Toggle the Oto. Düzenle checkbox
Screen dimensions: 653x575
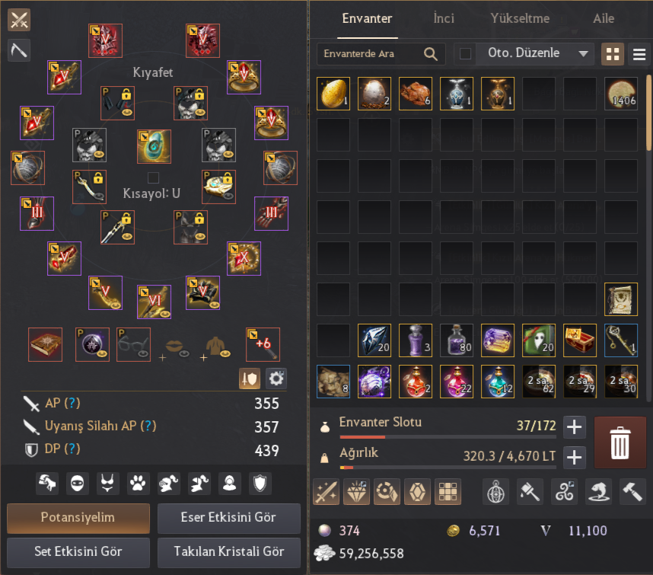pos(465,53)
